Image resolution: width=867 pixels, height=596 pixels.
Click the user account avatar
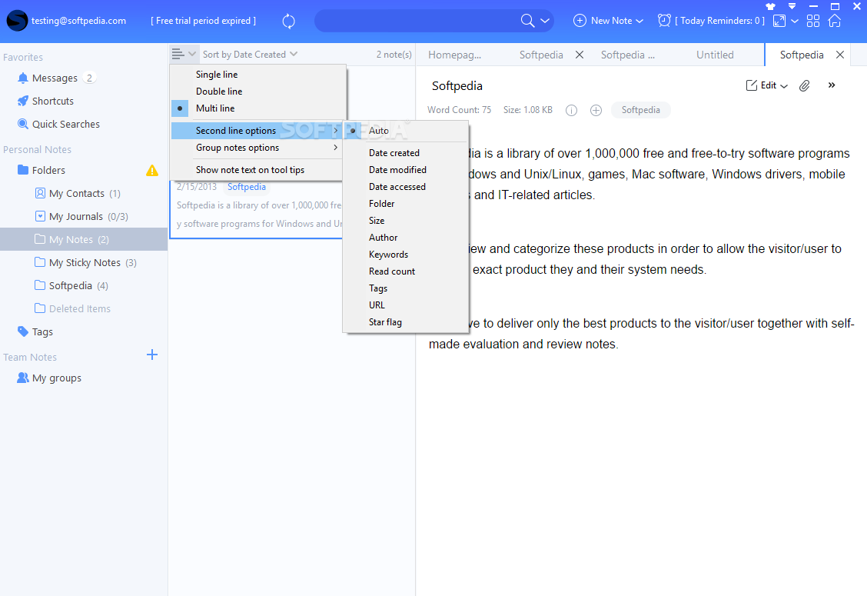pyautogui.click(x=17, y=21)
